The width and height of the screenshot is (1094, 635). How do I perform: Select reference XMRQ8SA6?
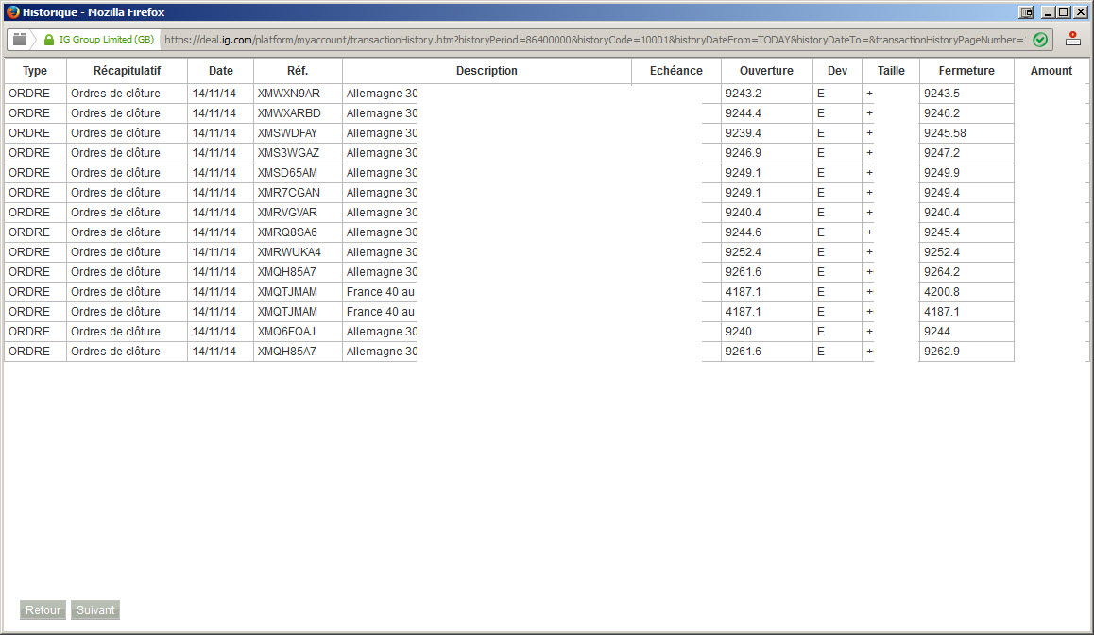point(287,232)
